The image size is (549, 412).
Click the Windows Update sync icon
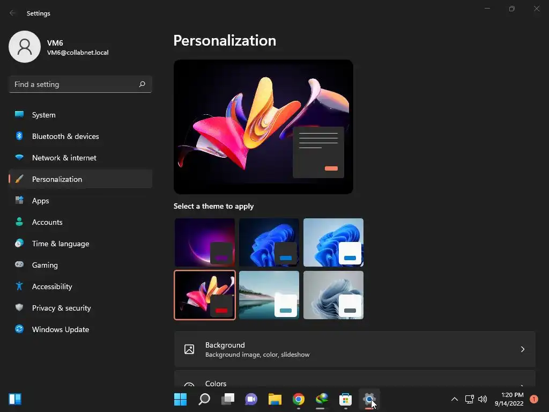(x=19, y=329)
